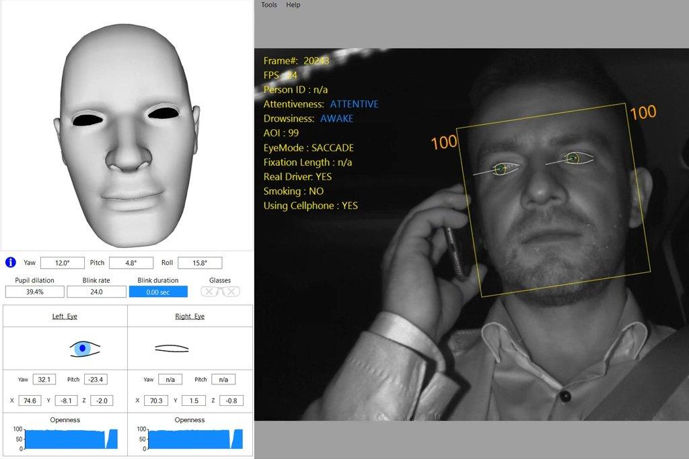Click the highlighted Blink duration field
Screen dimensions: 689x459
(x=158, y=292)
